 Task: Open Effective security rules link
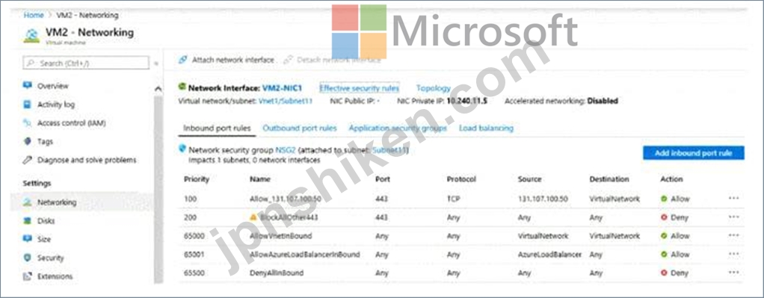(359, 88)
